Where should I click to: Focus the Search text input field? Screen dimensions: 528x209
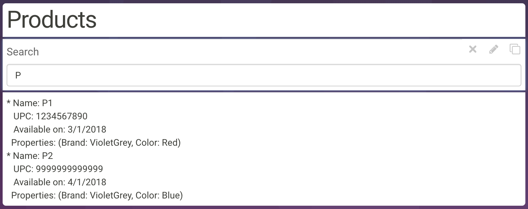pos(264,75)
